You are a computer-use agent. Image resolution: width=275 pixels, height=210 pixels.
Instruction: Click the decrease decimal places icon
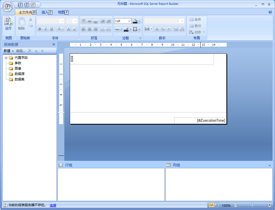182,29
